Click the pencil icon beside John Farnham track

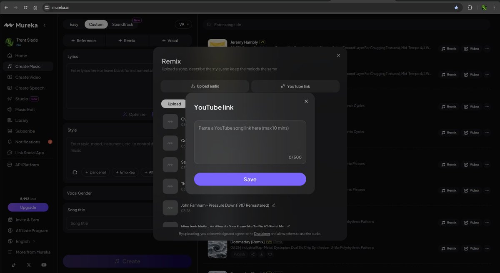273,205
